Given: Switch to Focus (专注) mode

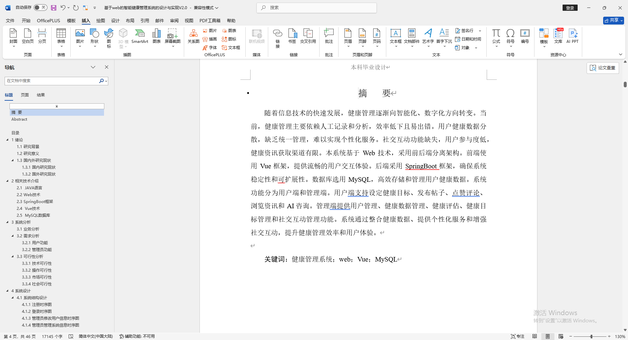Looking at the screenshot, I should [x=518, y=336].
